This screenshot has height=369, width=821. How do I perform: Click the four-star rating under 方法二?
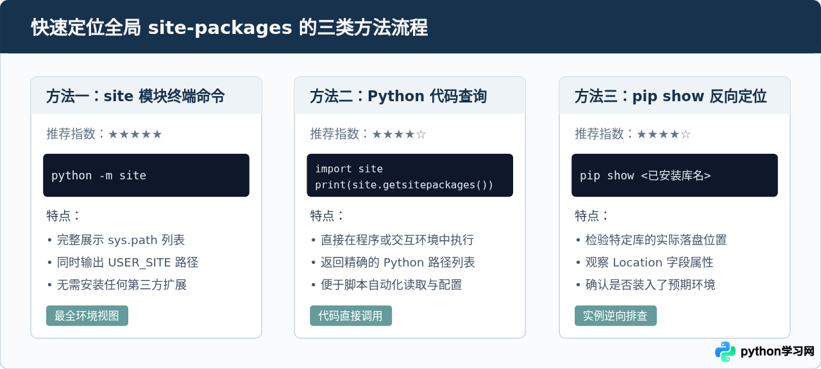[x=399, y=134]
